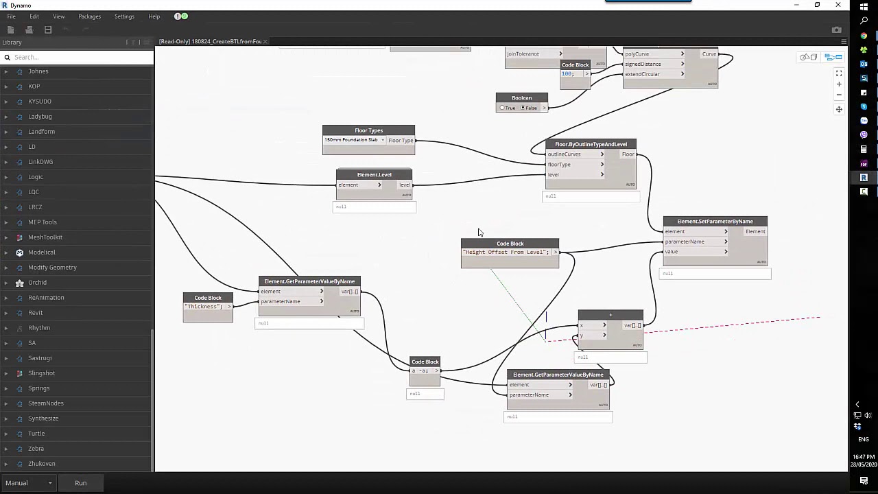The width and height of the screenshot is (878, 494).
Task: Close the Read-Only 180824 workspace tab
Action: [265, 42]
